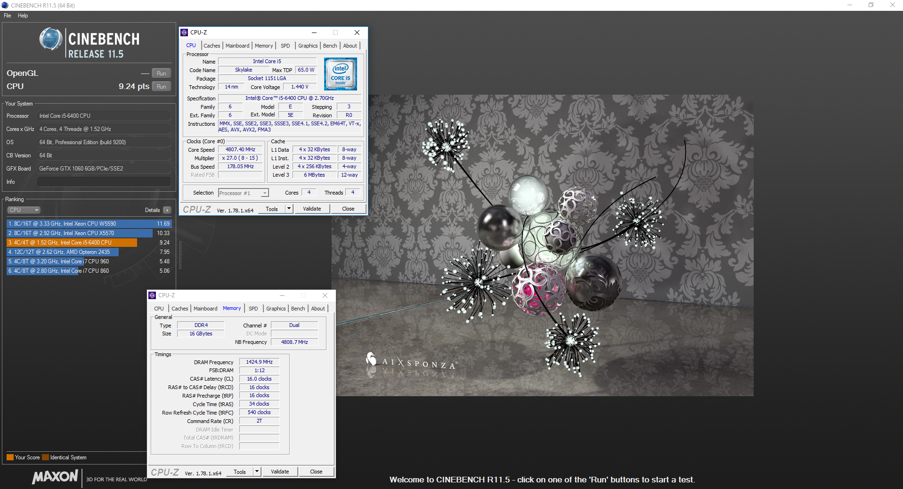This screenshot has width=903, height=489.
Task: Click Validate in upper CPU-Z window
Action: [312, 209]
